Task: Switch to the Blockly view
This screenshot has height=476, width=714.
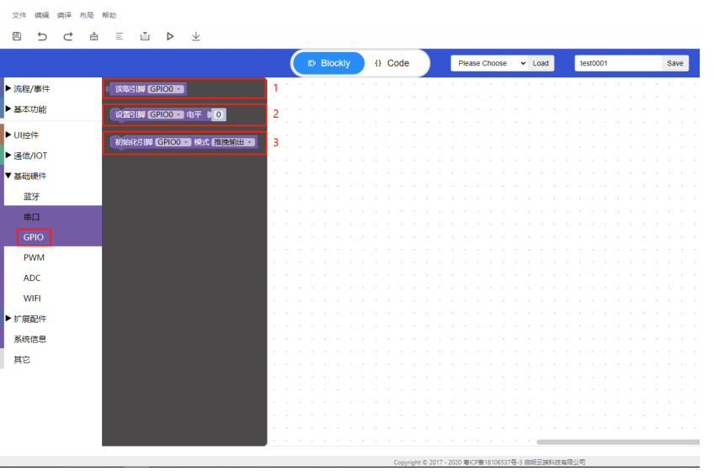Action: point(328,63)
